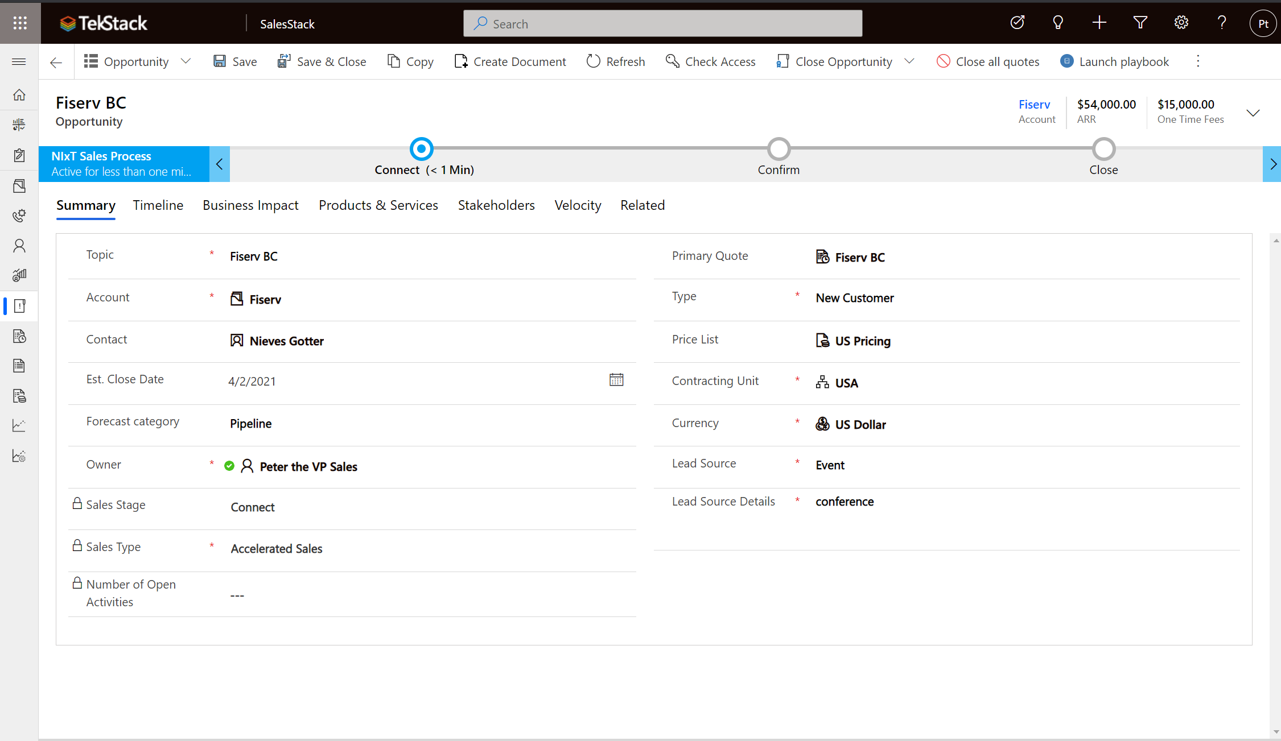Viewport: 1281px width, 741px height.
Task: Open the contacts person icon in the sidebar
Action: click(19, 246)
